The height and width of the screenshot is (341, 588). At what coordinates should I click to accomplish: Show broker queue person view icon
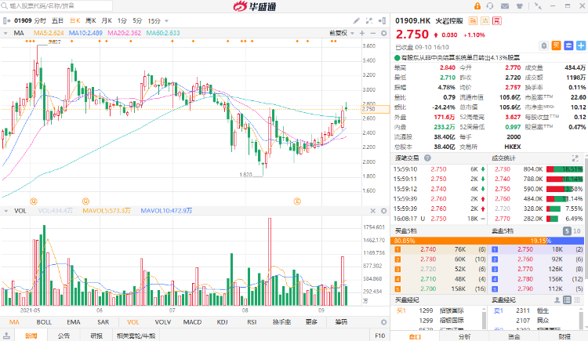click(557, 299)
